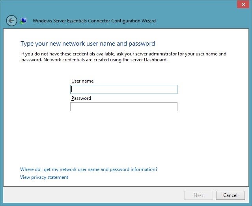Cancel the connector configuration wizard
Image resolution: width=252 pixels, height=206 pixels.
(230, 195)
